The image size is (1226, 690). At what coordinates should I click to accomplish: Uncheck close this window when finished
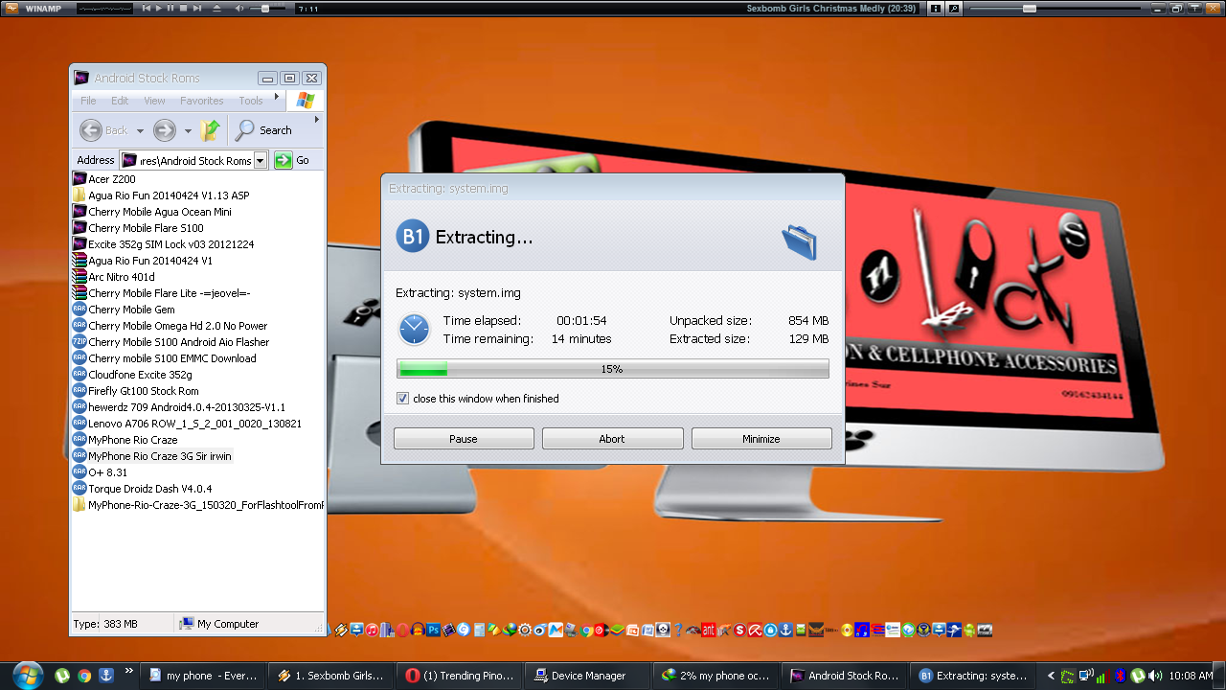point(403,399)
